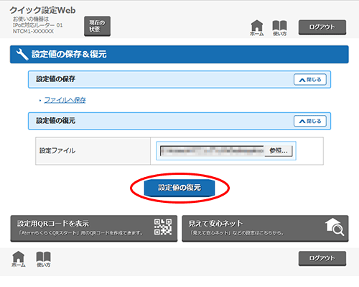This screenshot has width=359, height=287.
Task: Open 使い方 guide via footer icon
Action: pyautogui.click(x=43, y=259)
